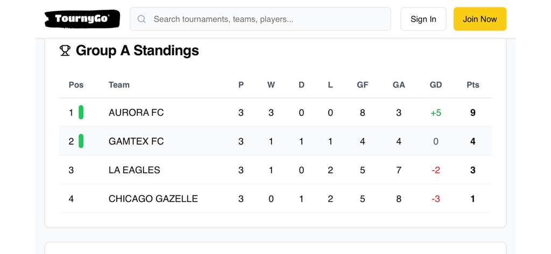
Task: Select the AURORA FC team name
Action: tap(136, 112)
